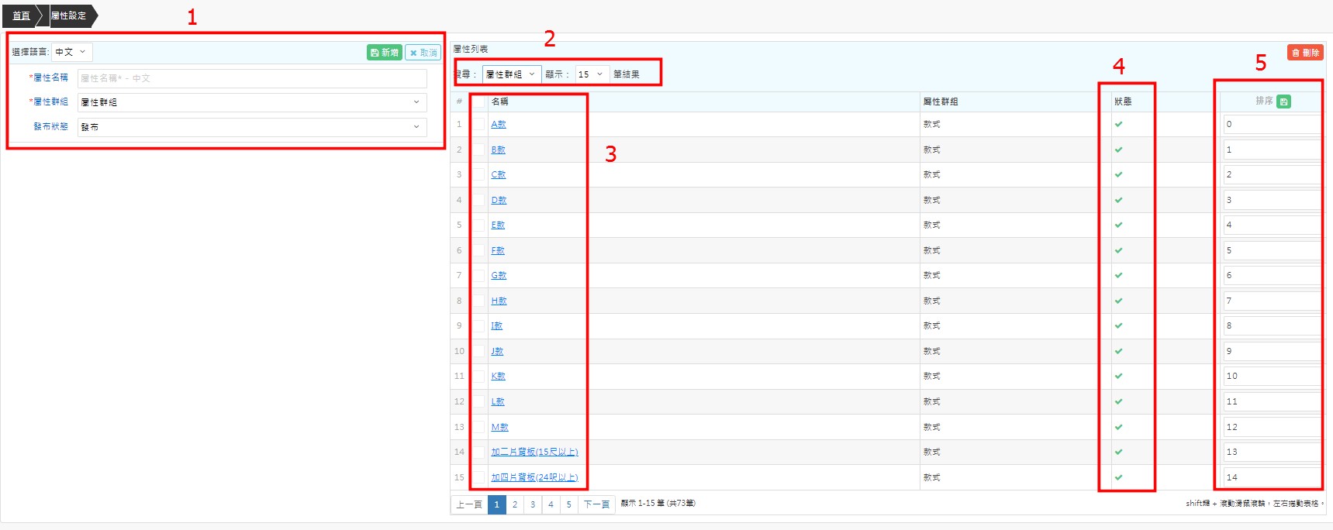Image resolution: width=1333 pixels, height=530 pixels.
Task: Click 下一頁 to go to next page
Action: 596,504
